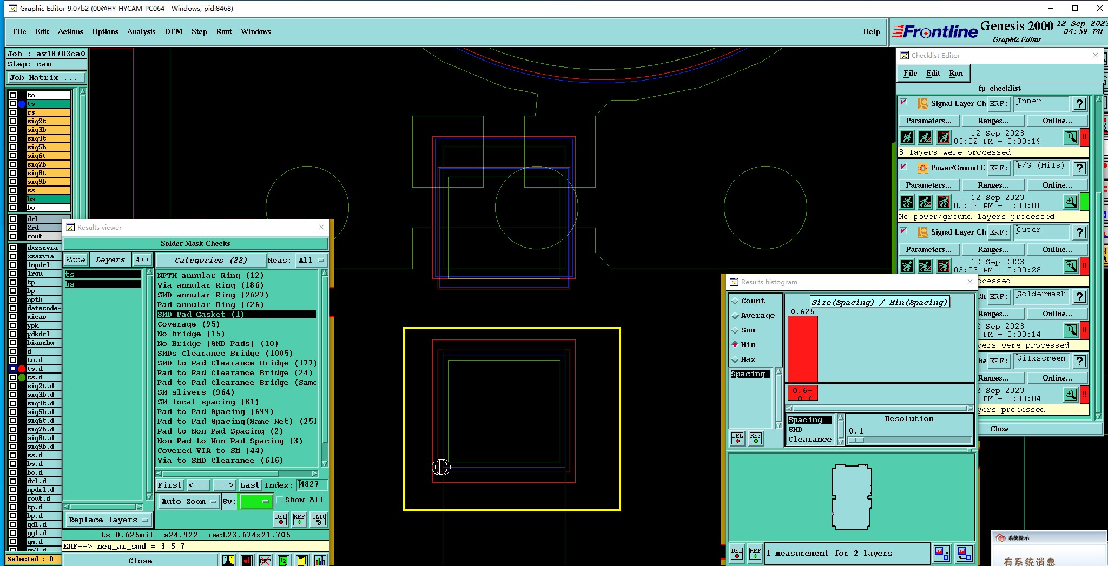Click scroll-down arrow of categories list
The height and width of the screenshot is (566, 1108).
[325, 463]
